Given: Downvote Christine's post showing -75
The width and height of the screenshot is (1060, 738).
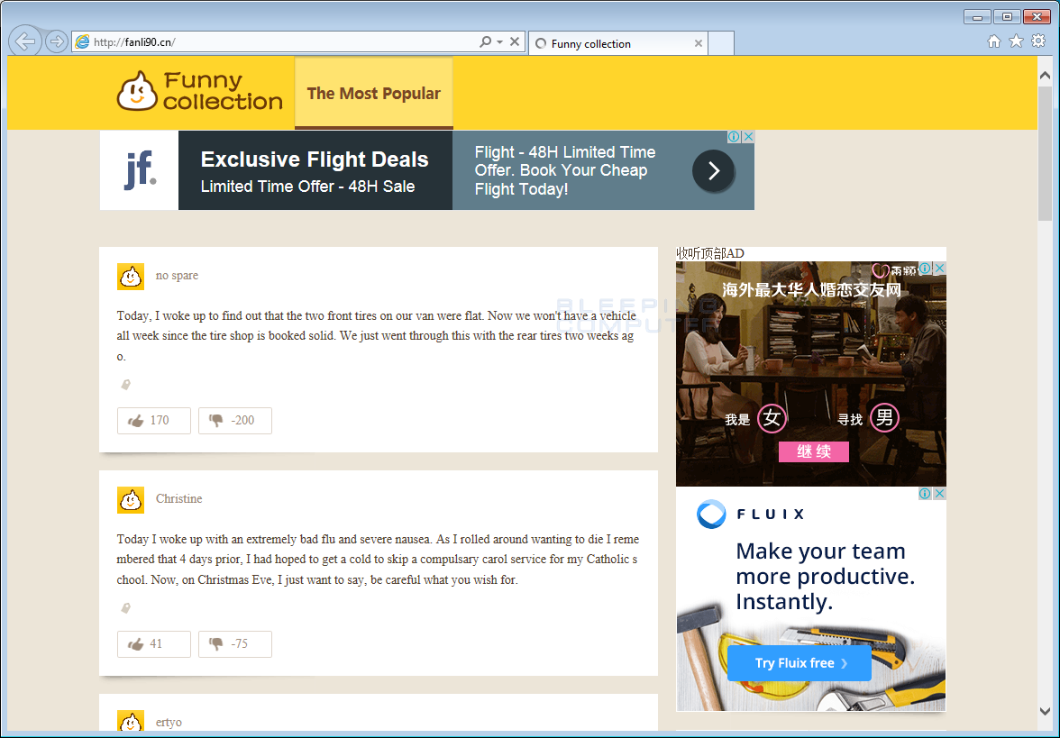Looking at the screenshot, I should point(235,644).
